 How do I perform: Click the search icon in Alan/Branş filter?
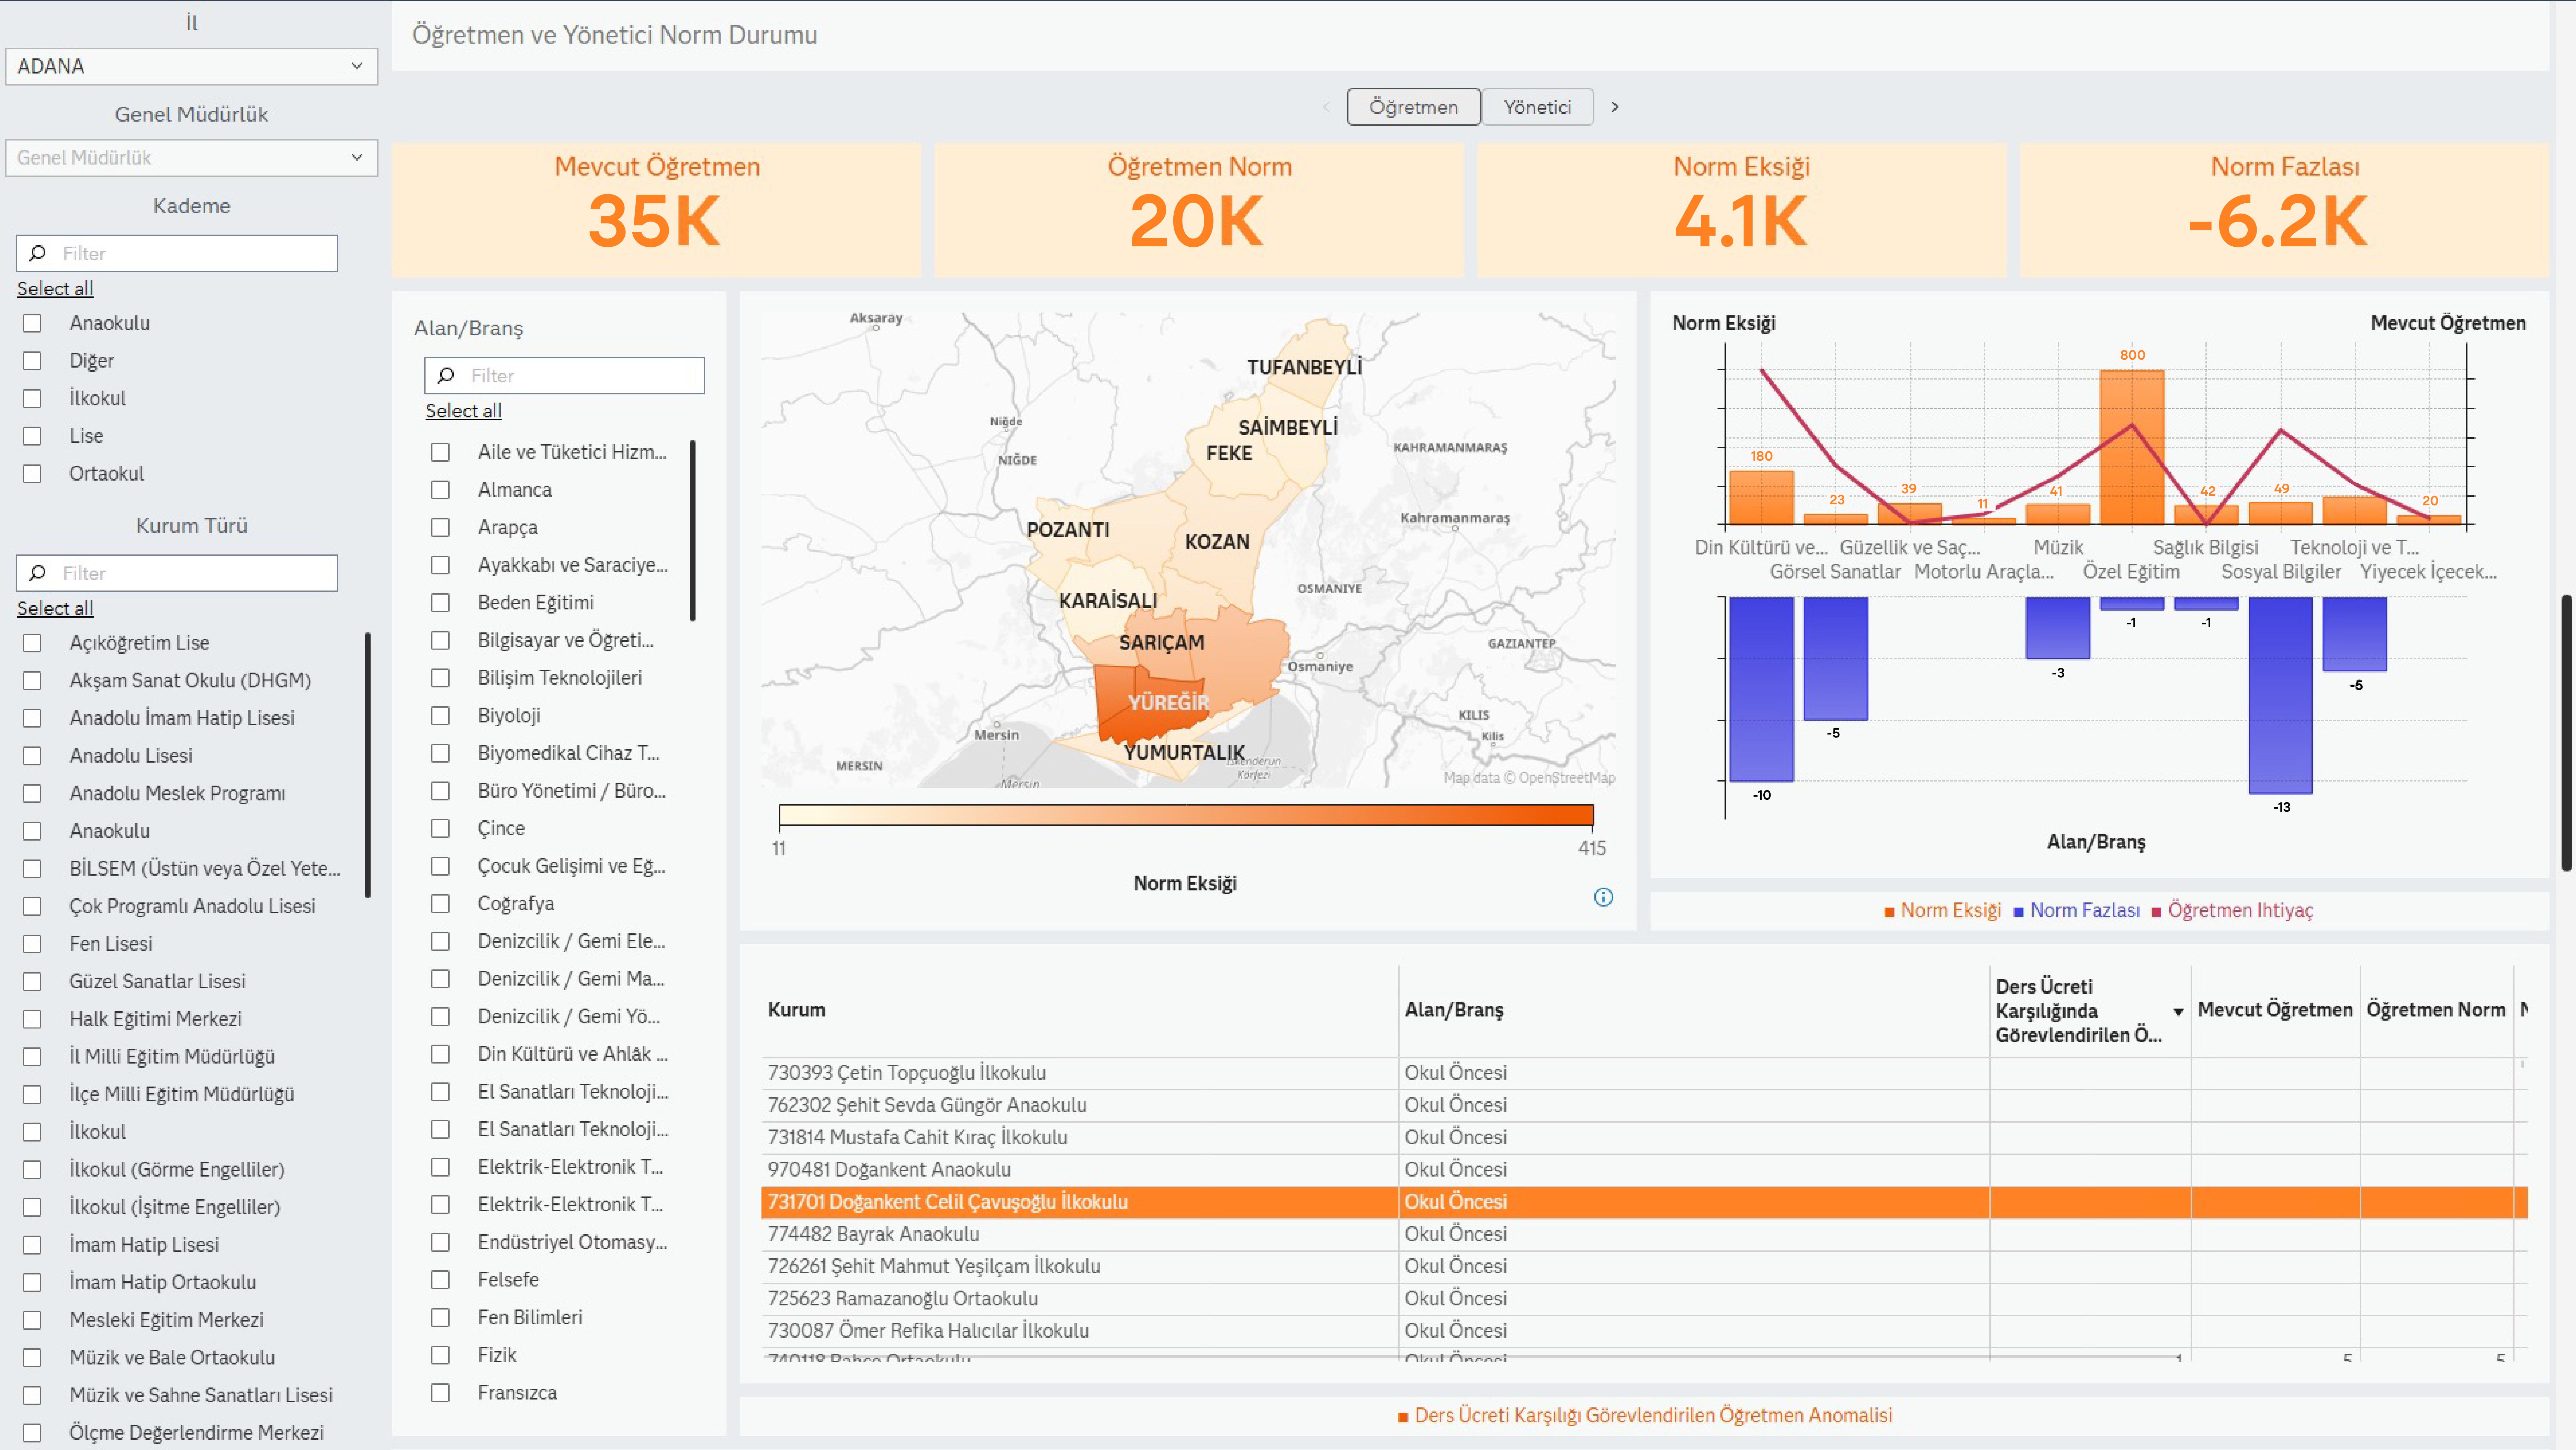tap(446, 375)
